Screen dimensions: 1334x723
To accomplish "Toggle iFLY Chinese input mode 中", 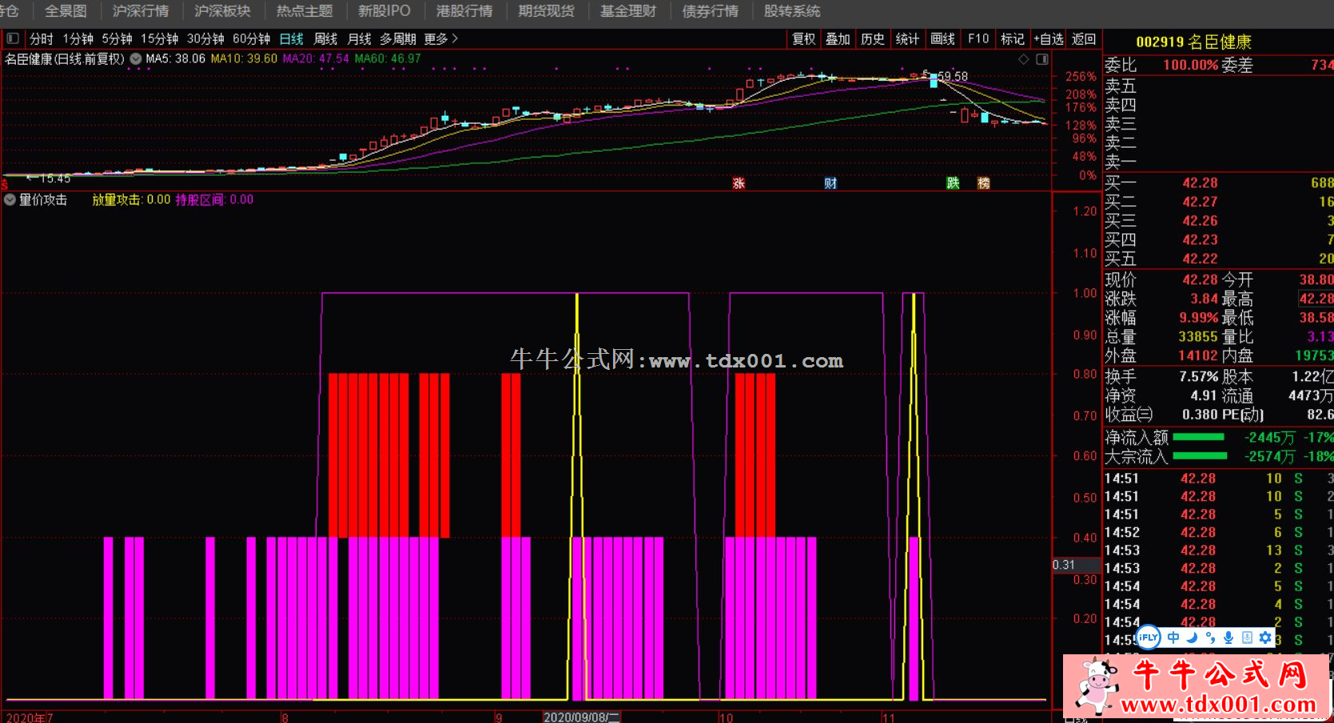I will [1173, 638].
